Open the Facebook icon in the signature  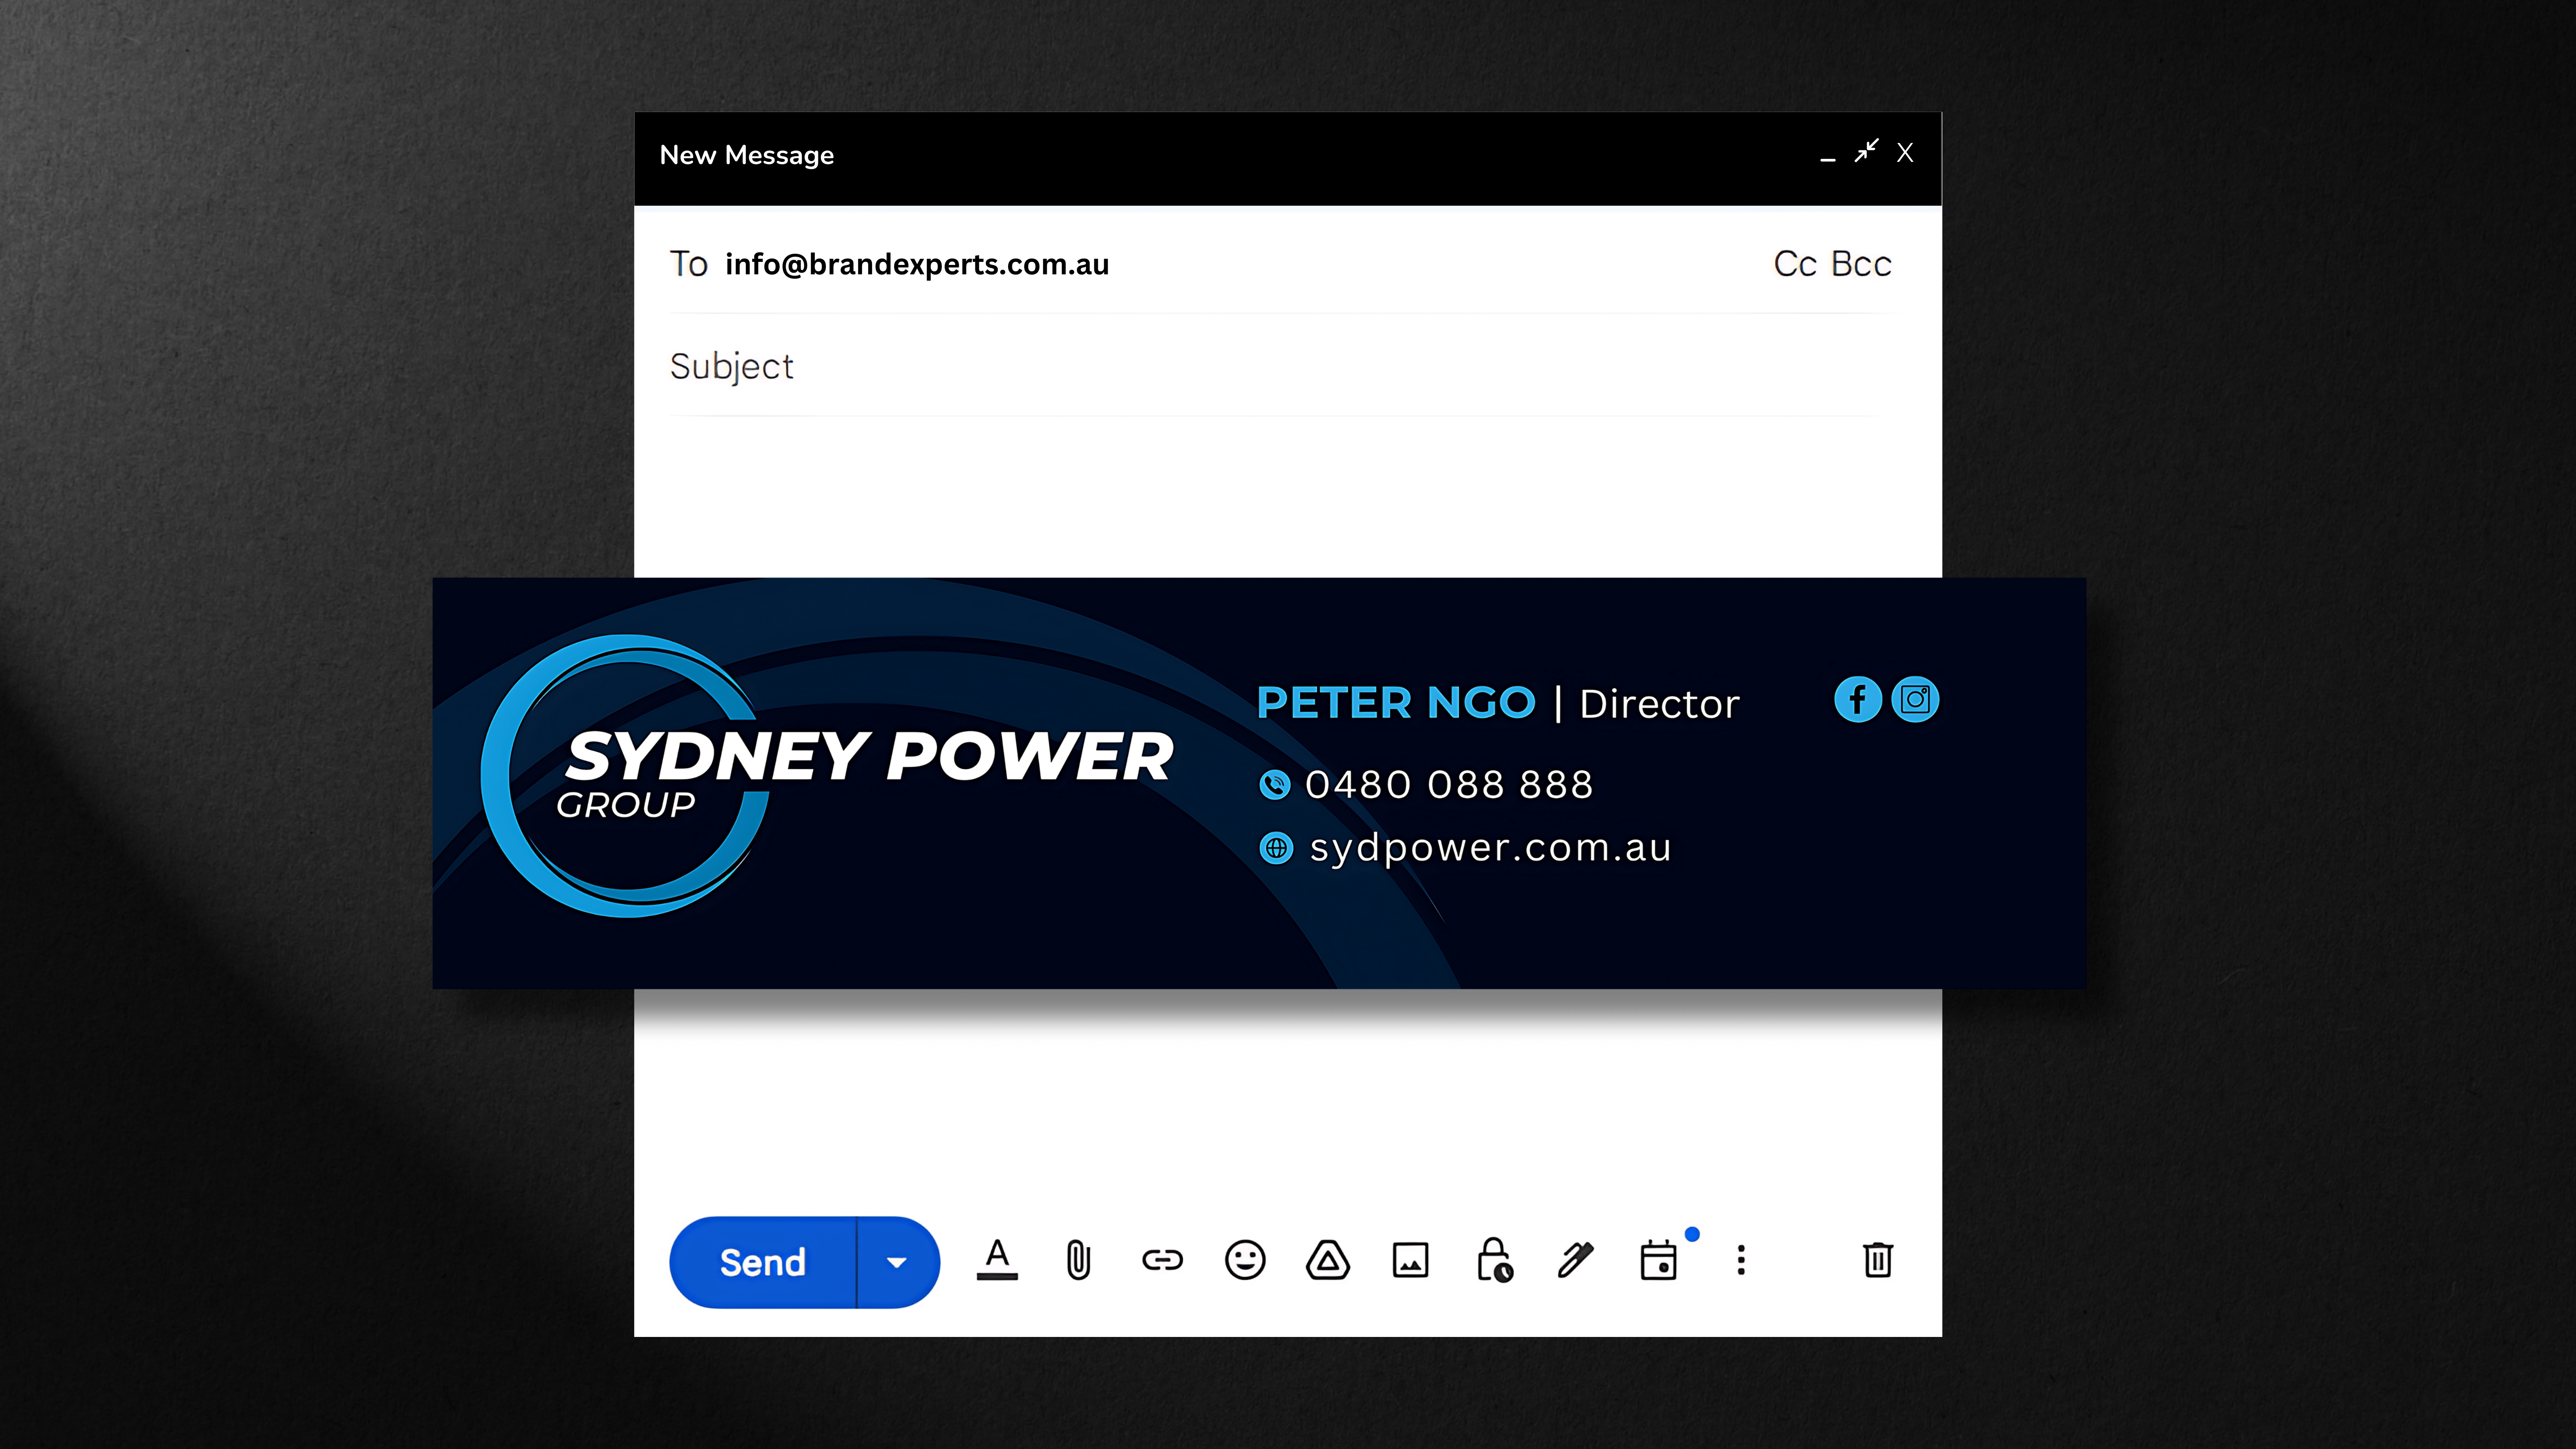pos(1858,699)
